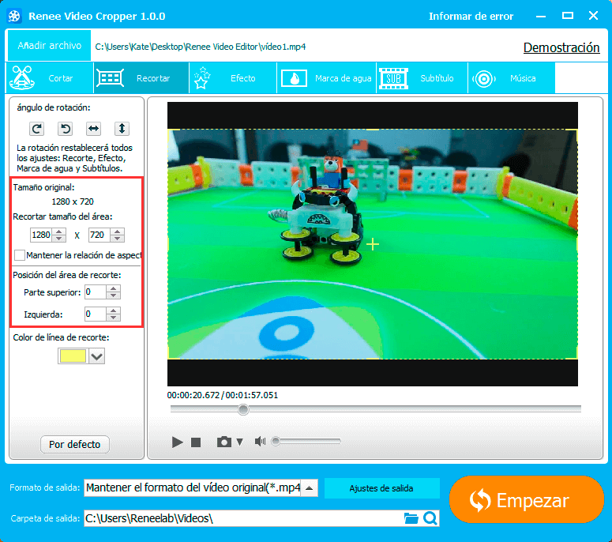Rotate video counterclockwise icon

[x=66, y=129]
